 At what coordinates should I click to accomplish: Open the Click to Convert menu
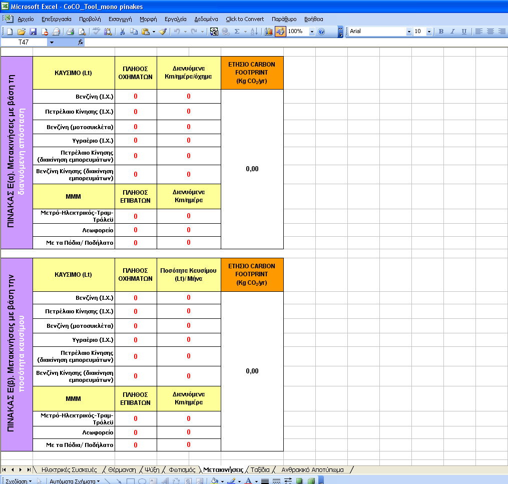(245, 19)
